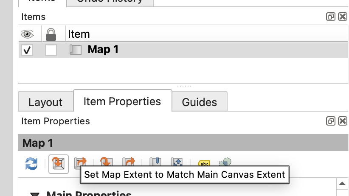Click the Update Map Preview refresh icon

click(31, 164)
